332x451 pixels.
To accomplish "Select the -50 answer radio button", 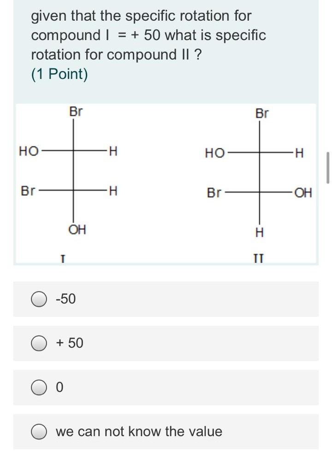I will coord(39,299).
